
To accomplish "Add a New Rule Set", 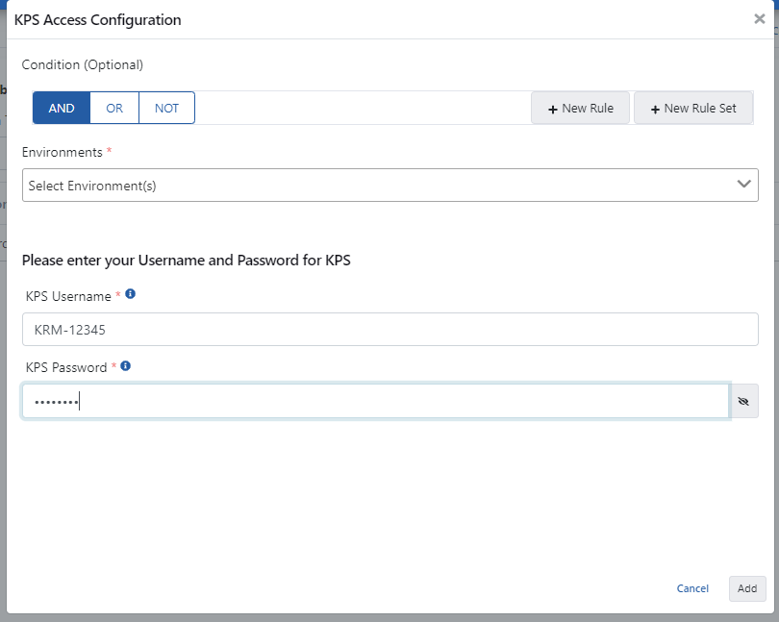I will [692, 108].
